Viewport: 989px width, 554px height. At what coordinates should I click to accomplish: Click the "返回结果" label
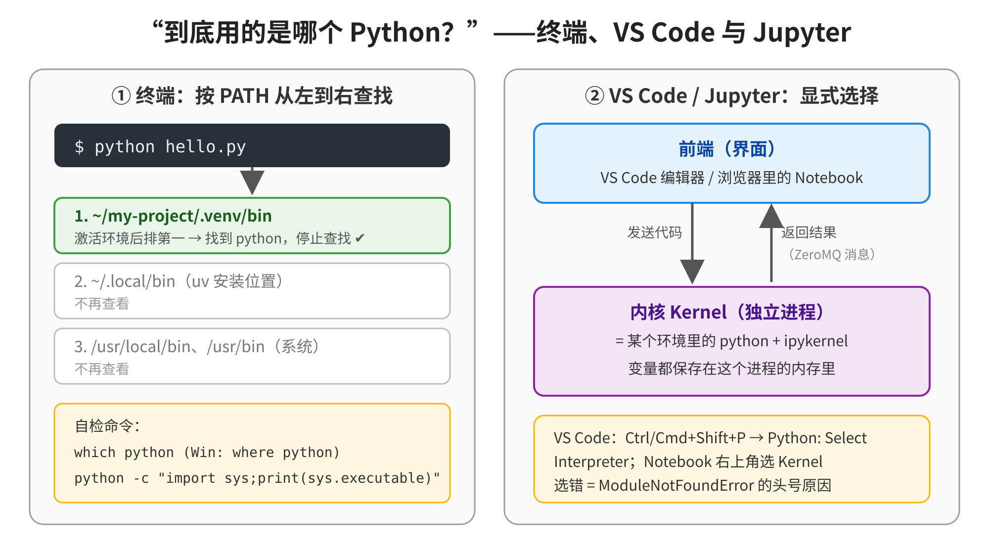[x=809, y=232]
